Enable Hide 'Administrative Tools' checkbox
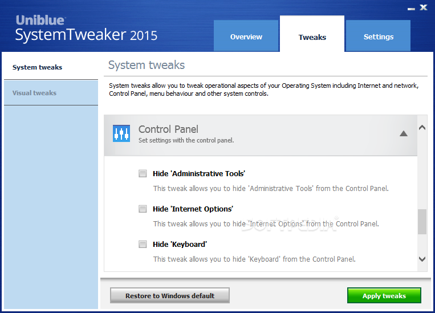Screen dimensions: 435x313 (x=143, y=174)
